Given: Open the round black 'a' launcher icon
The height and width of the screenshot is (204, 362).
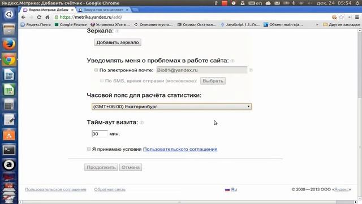Looking at the screenshot, I should (x=9, y=165).
